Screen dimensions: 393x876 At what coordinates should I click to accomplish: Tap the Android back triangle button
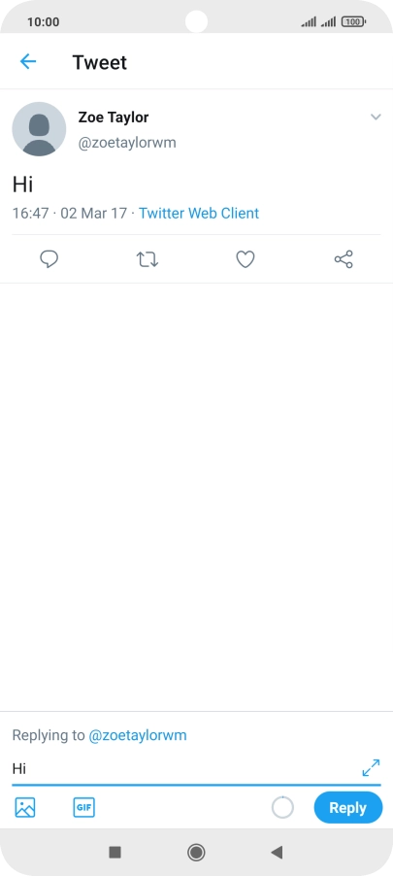(x=277, y=852)
